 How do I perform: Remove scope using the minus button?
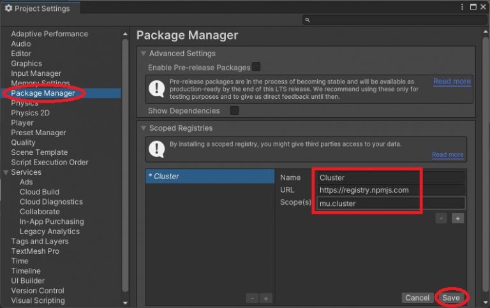click(441, 218)
